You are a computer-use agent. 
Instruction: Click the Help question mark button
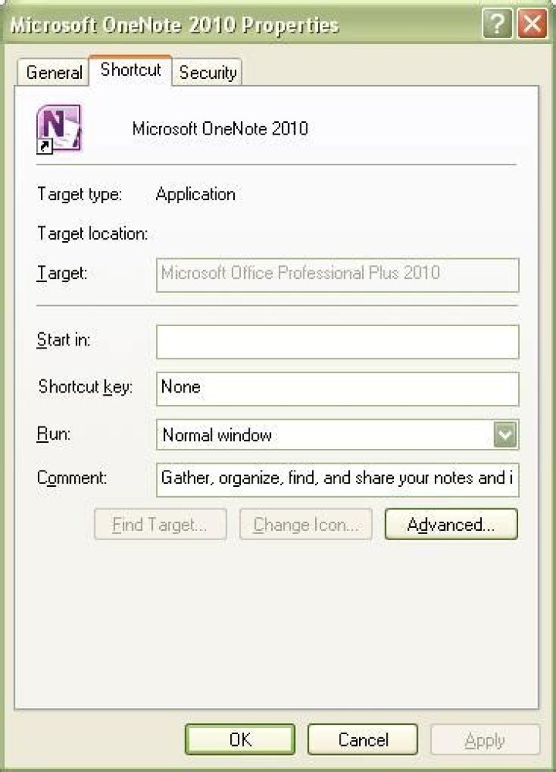click(x=497, y=24)
